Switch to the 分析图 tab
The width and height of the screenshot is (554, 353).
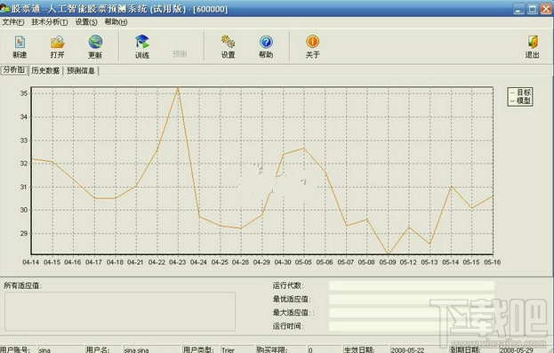(x=14, y=70)
